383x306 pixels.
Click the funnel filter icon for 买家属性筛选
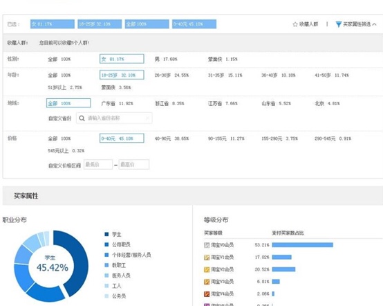[339, 24]
